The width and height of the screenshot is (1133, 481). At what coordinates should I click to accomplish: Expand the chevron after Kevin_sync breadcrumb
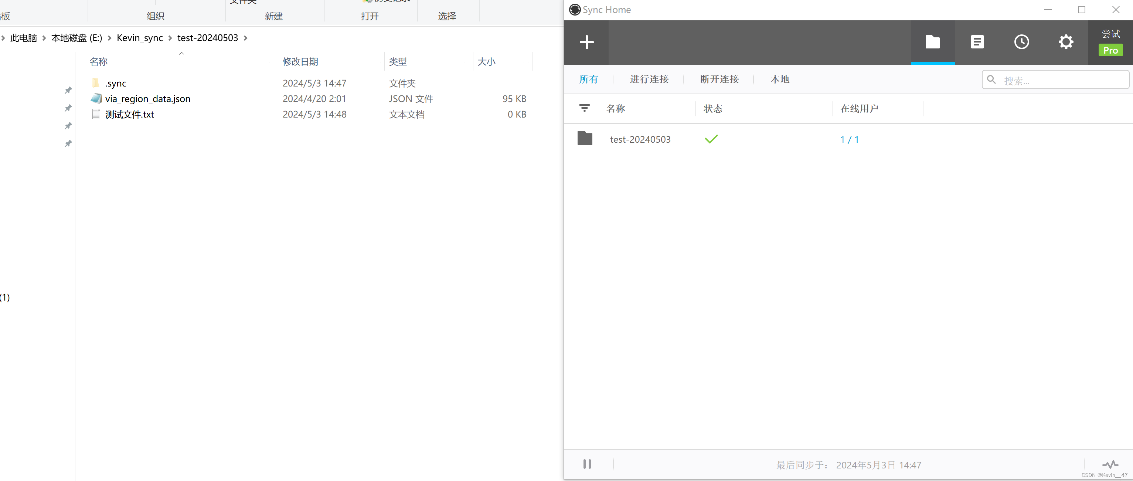(170, 38)
